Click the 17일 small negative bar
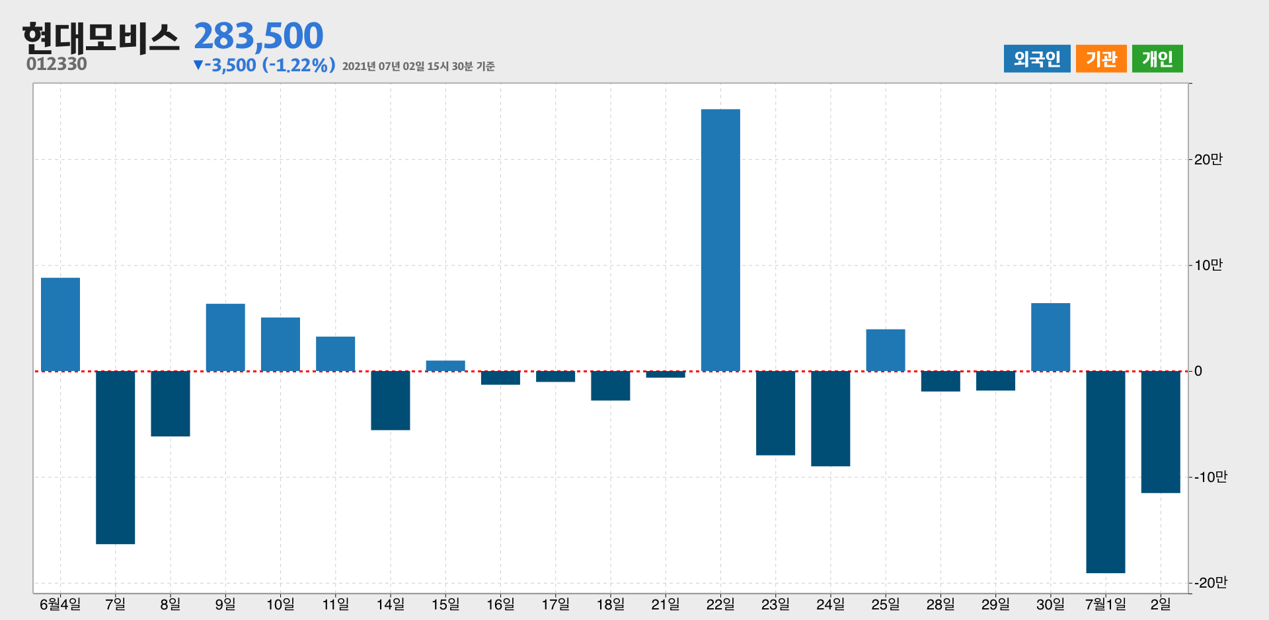This screenshot has height=620, width=1269. [x=555, y=376]
